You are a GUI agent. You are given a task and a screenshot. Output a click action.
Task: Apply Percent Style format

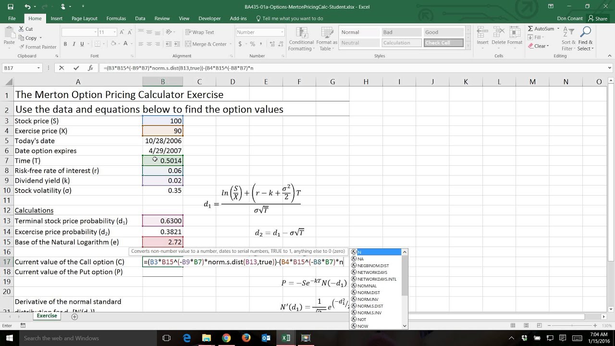point(252,44)
